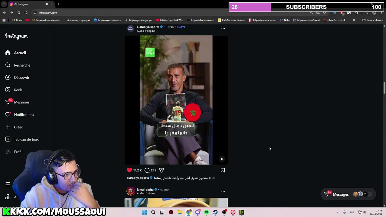Open floating Messages button at bottom right
386x217 pixels.
pos(348,194)
